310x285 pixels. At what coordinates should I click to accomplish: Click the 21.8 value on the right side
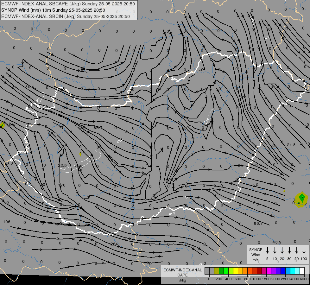[x=291, y=145]
